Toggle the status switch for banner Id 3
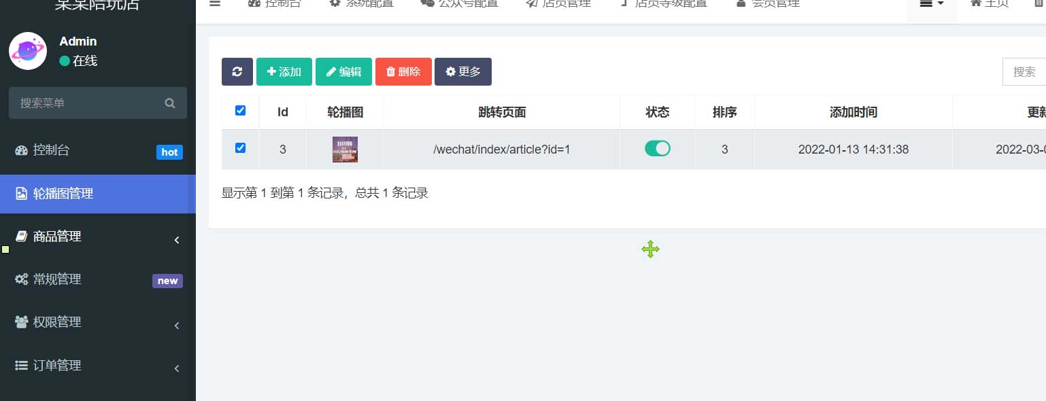The image size is (1046, 401). pyautogui.click(x=656, y=149)
